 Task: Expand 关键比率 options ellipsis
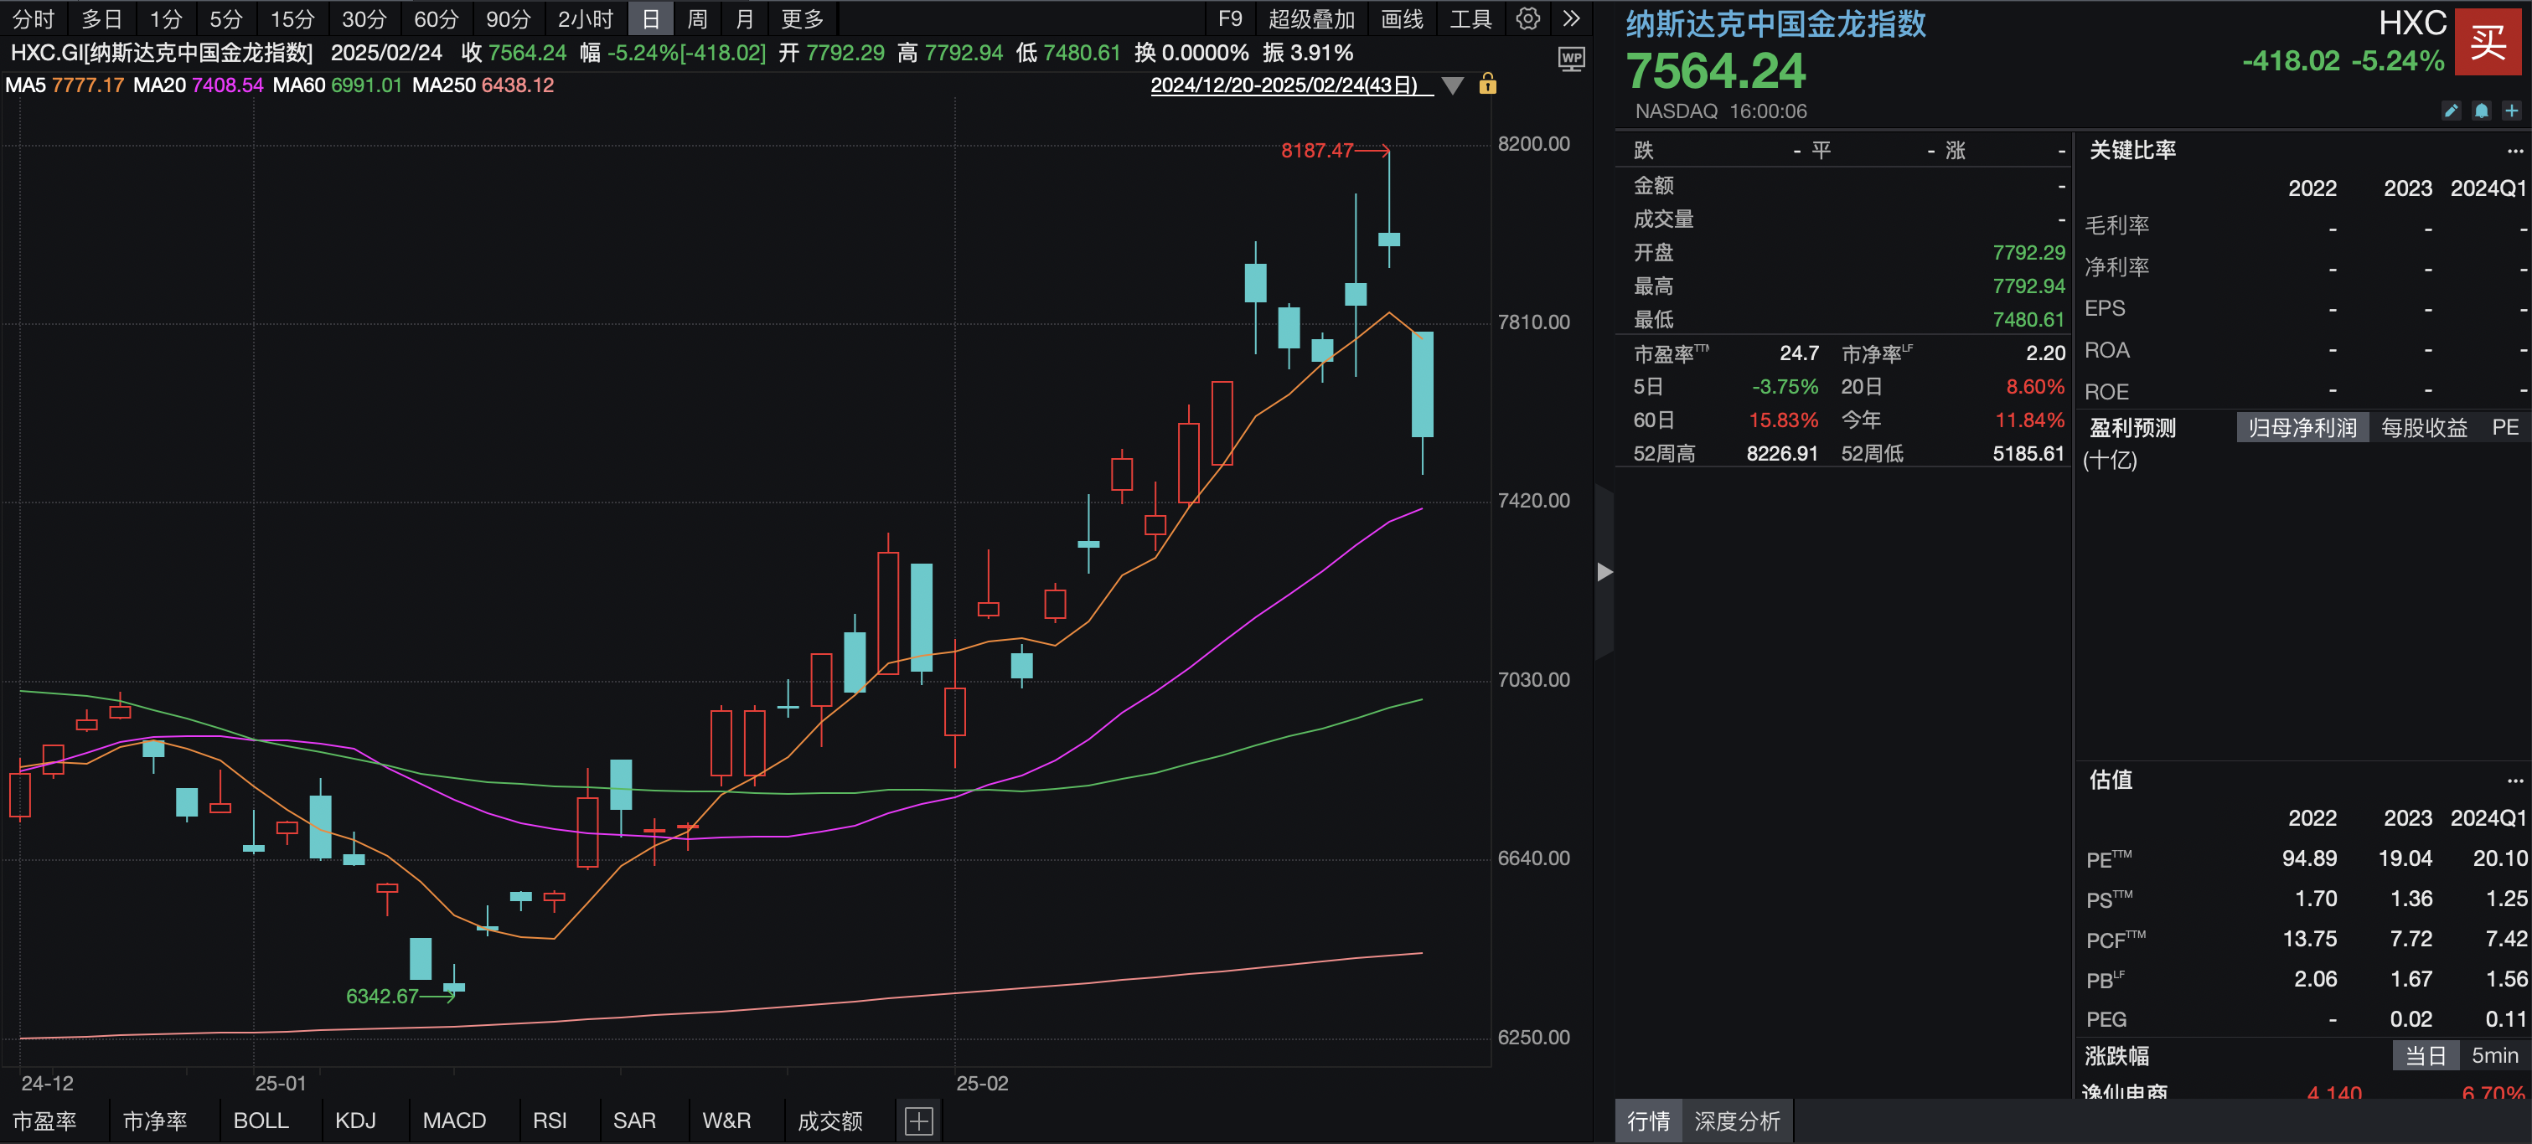pos(2514,152)
